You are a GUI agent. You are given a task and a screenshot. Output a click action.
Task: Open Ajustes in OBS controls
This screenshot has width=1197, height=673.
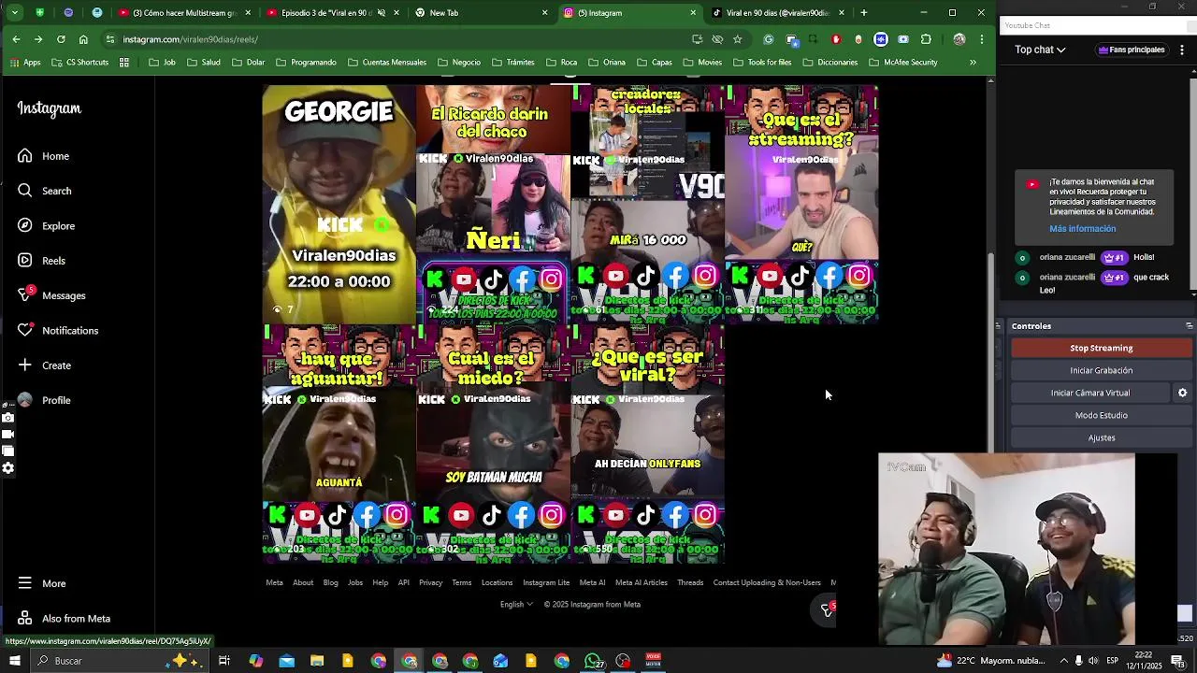coord(1101,437)
